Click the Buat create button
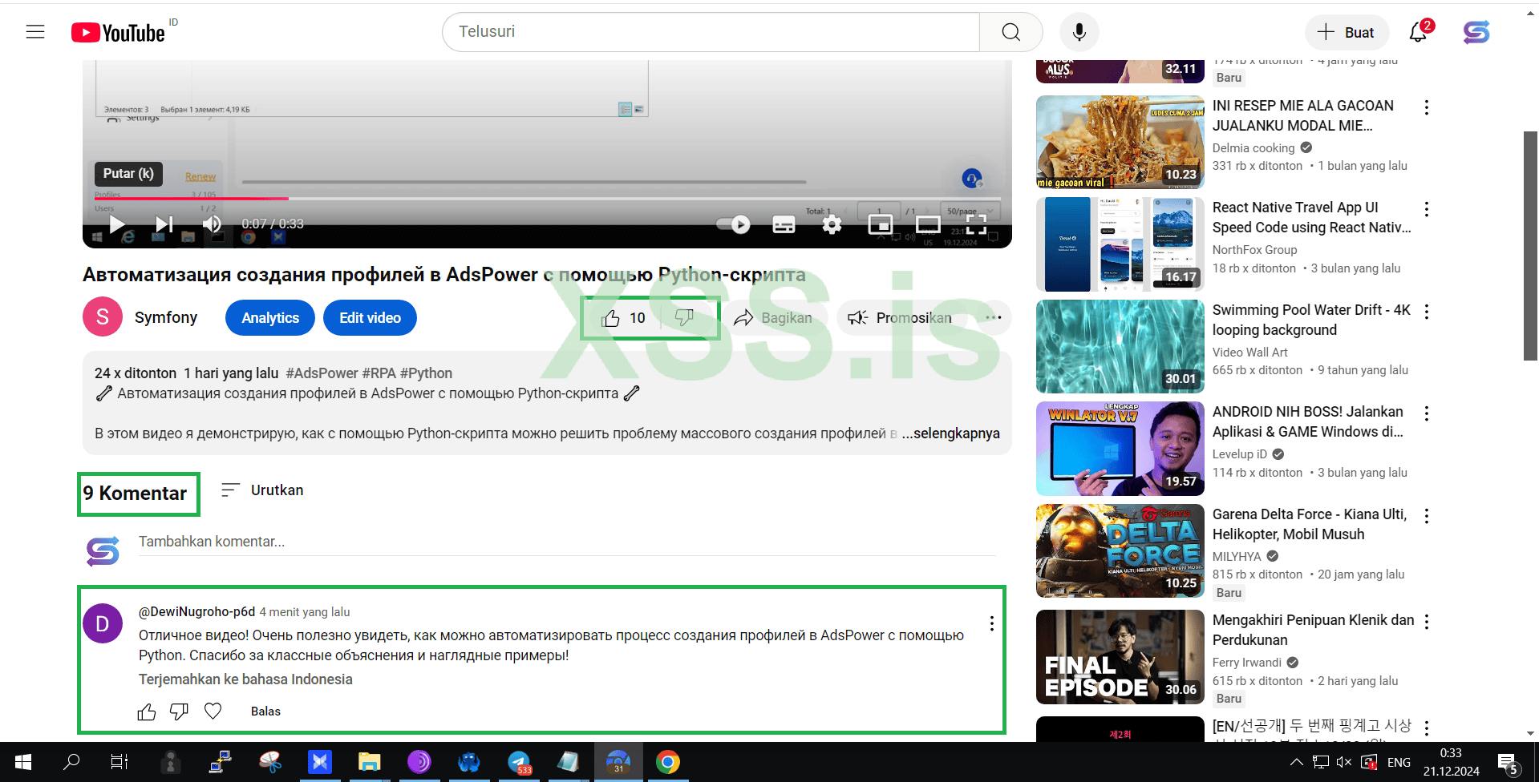The width and height of the screenshot is (1539, 782). tap(1346, 32)
